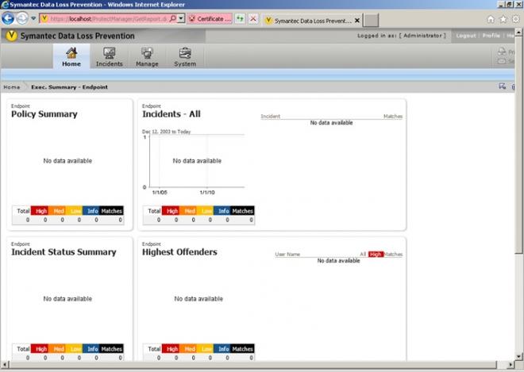Click Dec 12, 2003 to Today date range
The image size is (524, 372).
tap(166, 132)
